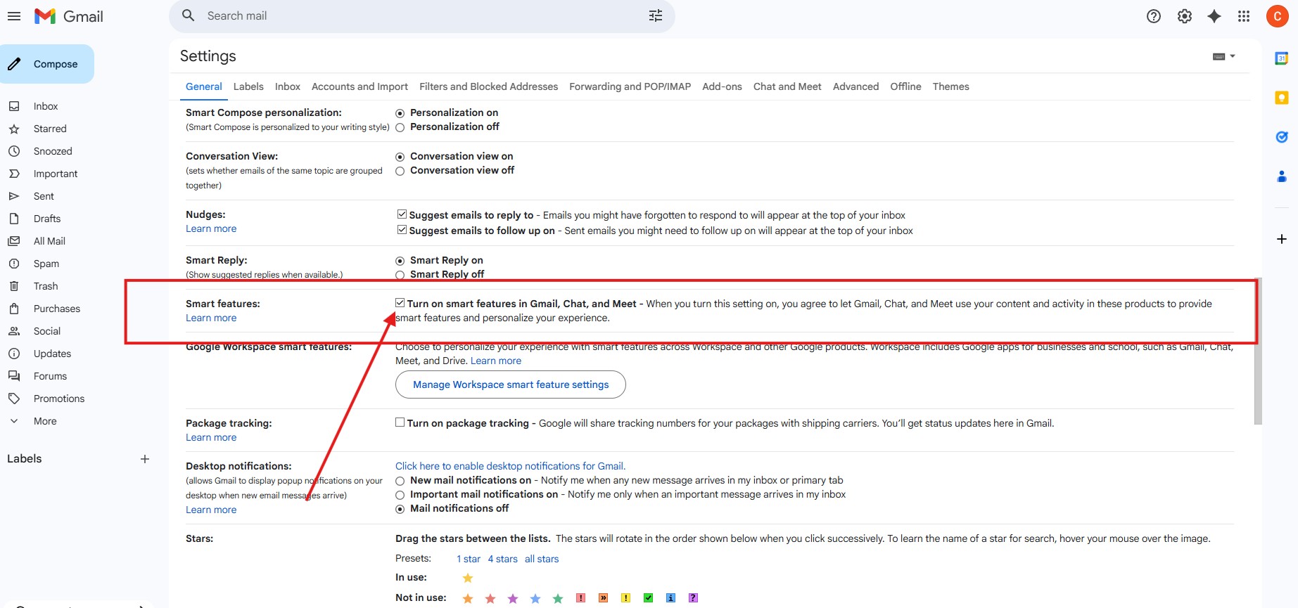Open the Gmail settings gear icon
The height and width of the screenshot is (608, 1298).
(1185, 16)
